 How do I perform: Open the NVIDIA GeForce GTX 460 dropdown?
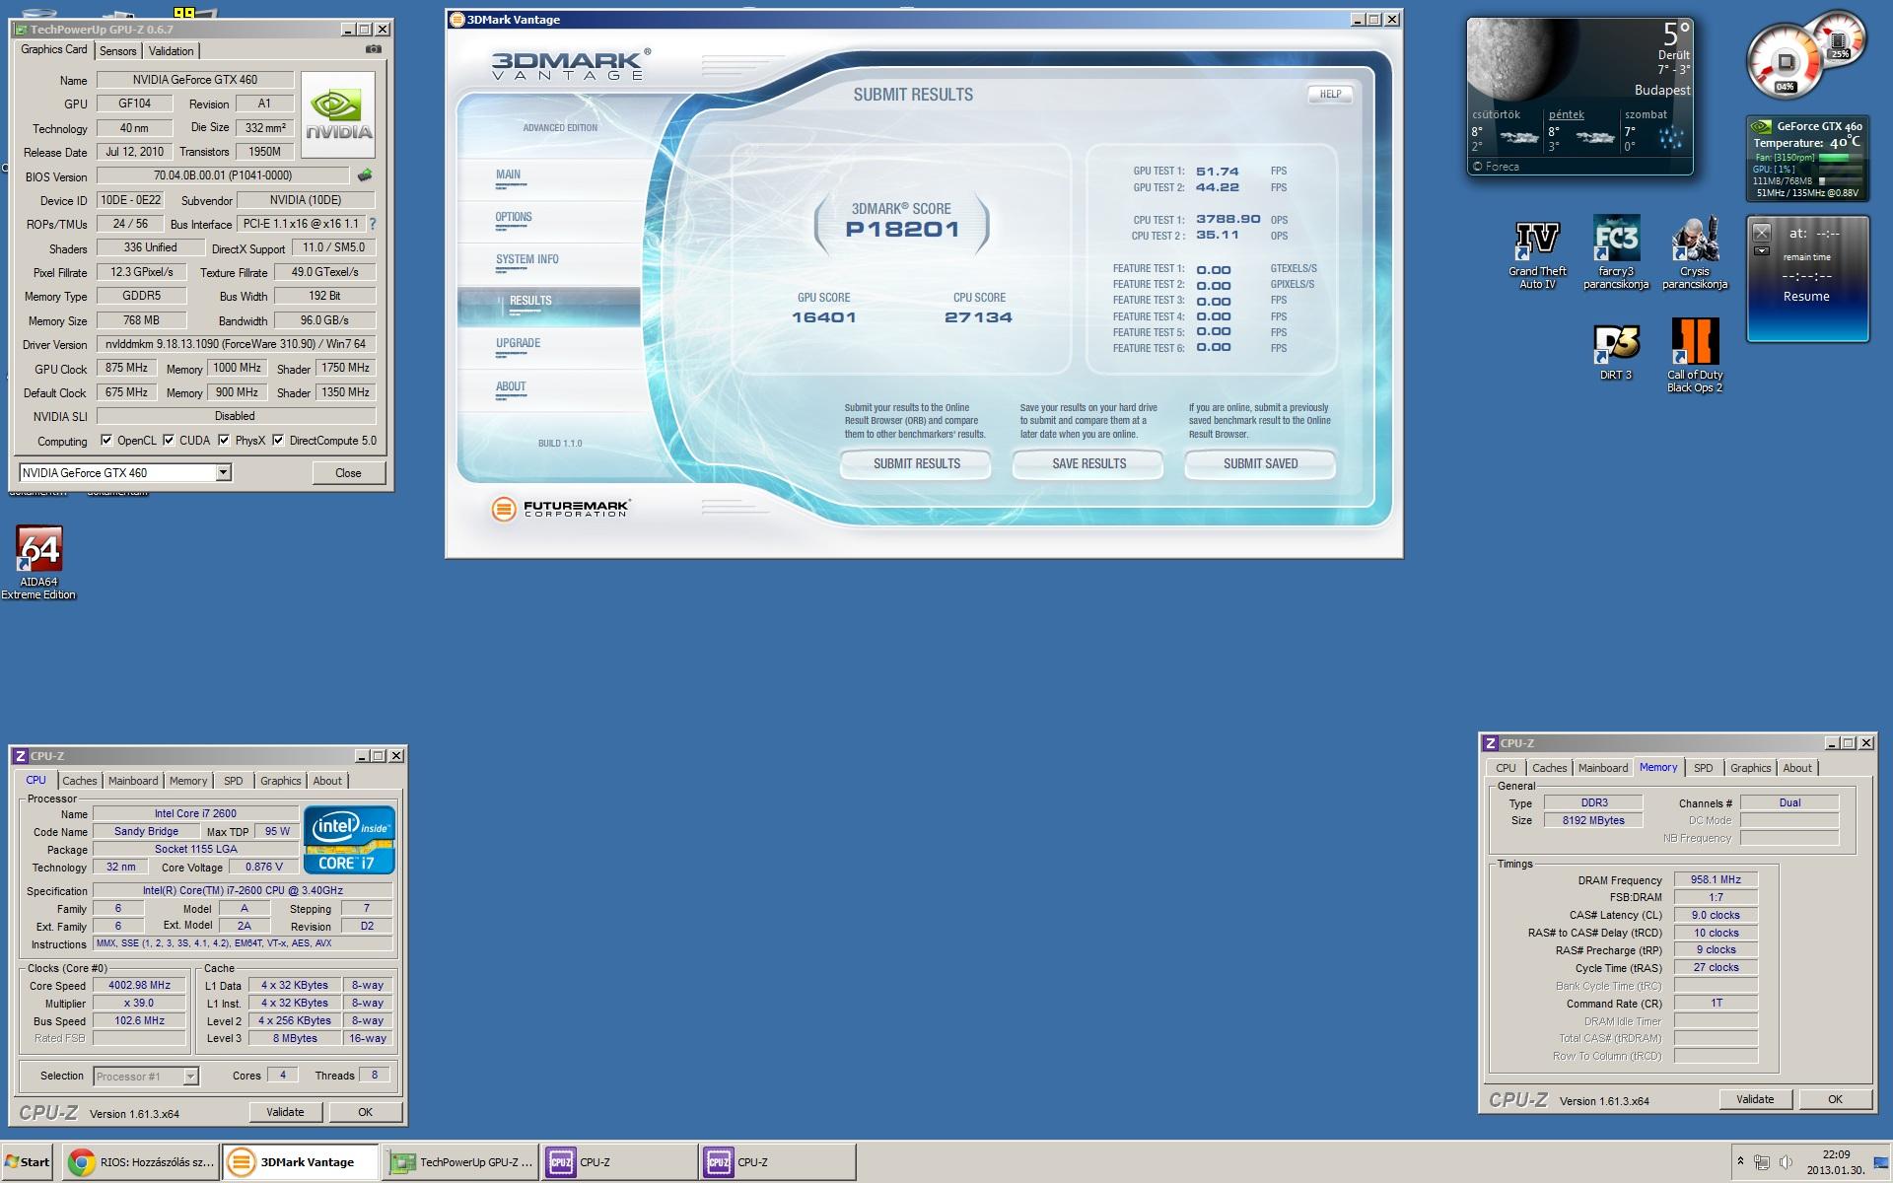click(x=224, y=473)
